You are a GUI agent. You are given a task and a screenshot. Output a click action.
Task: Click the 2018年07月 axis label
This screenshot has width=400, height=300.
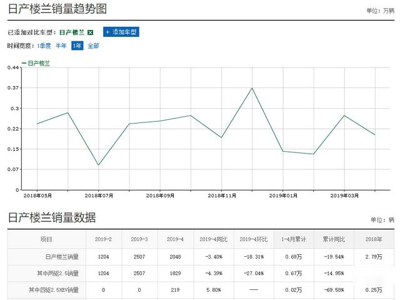99,196
